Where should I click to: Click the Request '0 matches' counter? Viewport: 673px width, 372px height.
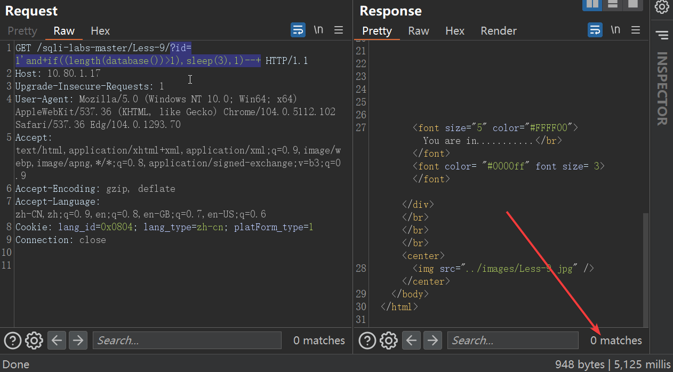point(319,340)
